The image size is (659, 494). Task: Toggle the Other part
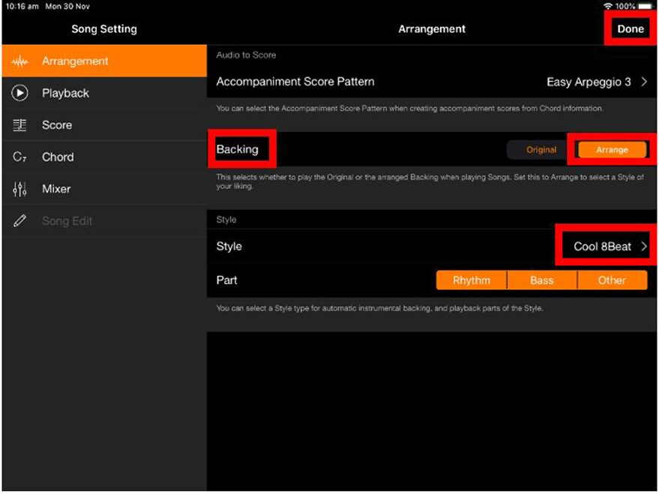(x=612, y=280)
